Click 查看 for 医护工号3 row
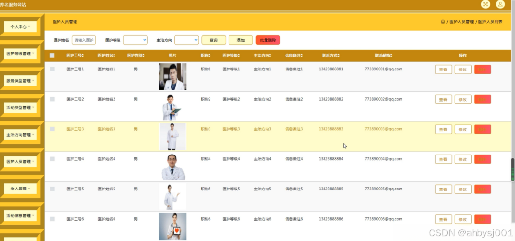This screenshot has height=241, width=515. [443, 129]
